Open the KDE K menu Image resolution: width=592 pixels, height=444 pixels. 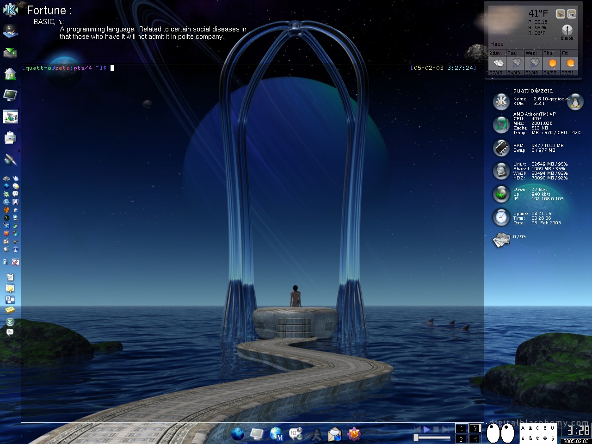click(x=10, y=9)
